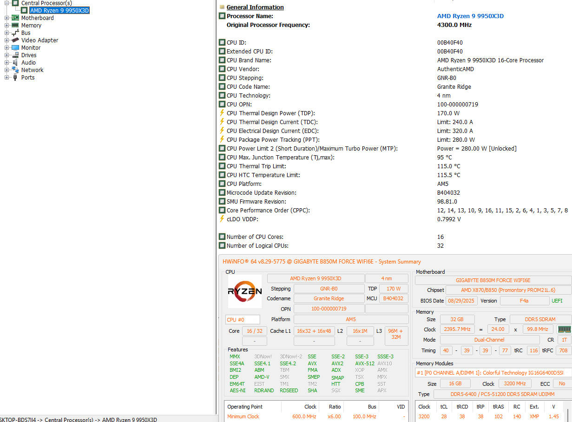The image size is (572, 422).
Task: Click the L3 cache field 96M + 32M
Action: 396,336
